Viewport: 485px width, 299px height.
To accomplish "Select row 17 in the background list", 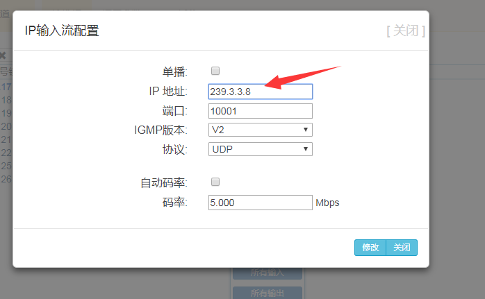I will coord(6,87).
